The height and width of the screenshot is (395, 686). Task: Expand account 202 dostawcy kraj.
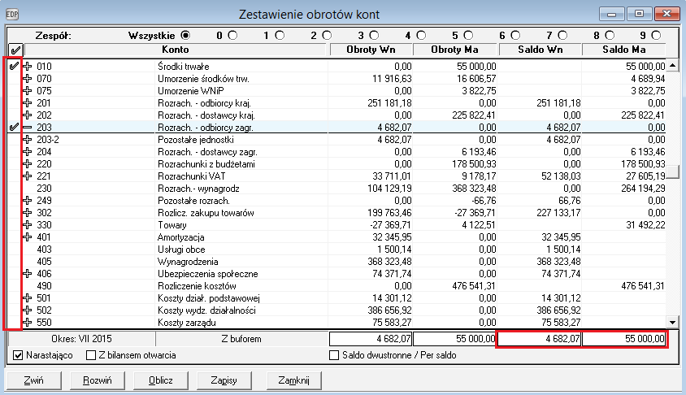27,115
